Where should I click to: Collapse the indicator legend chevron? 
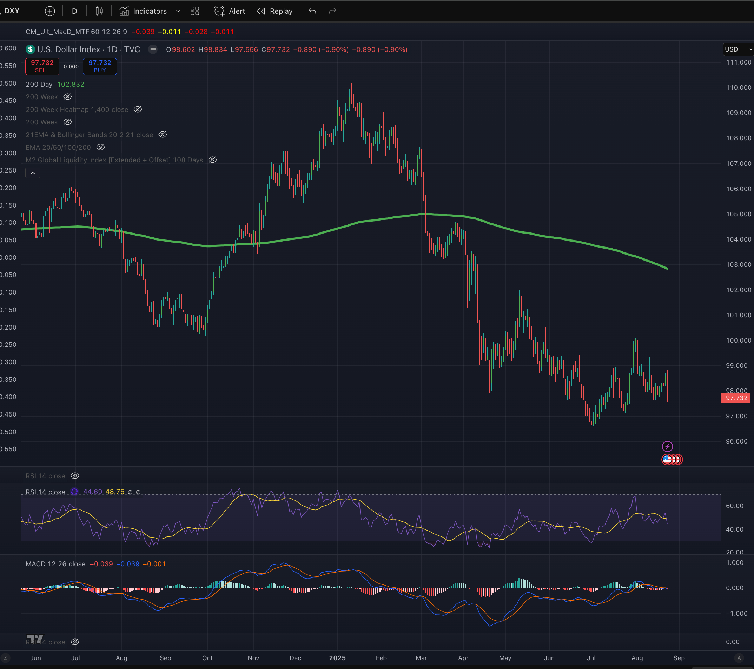pos(33,173)
